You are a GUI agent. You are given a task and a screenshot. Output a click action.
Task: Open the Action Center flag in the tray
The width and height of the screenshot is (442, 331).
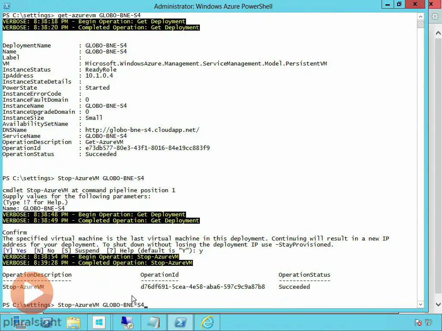[x=418, y=322]
